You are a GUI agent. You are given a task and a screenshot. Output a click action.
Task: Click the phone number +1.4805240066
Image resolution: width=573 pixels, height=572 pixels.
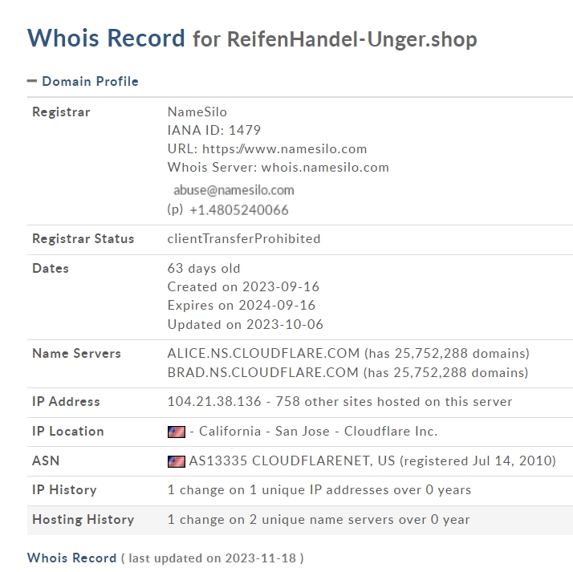pyautogui.click(x=239, y=210)
